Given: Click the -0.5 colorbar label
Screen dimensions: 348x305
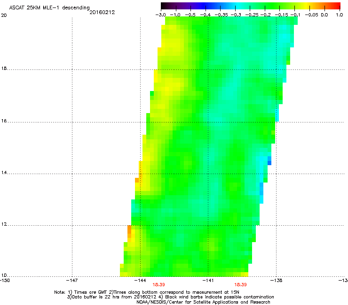Looking at the screenshot, I should coord(190,15).
